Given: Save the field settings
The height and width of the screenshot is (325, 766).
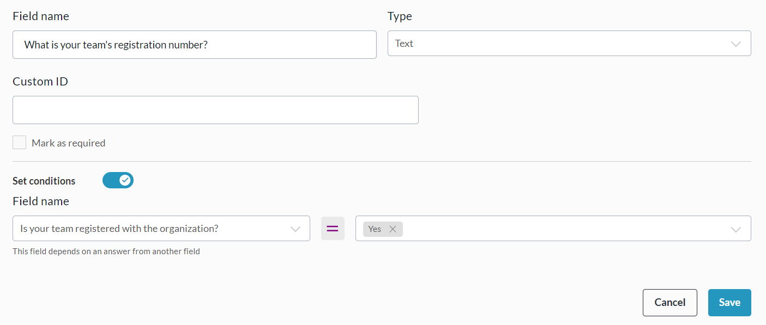Looking at the screenshot, I should [729, 303].
